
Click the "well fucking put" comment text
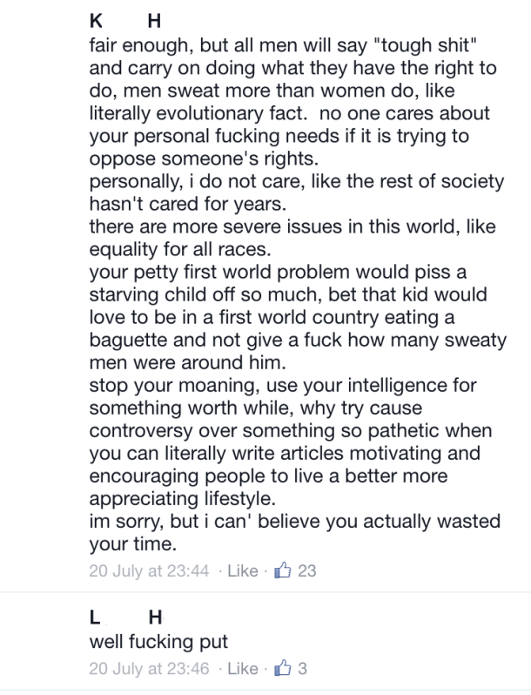[158, 641]
